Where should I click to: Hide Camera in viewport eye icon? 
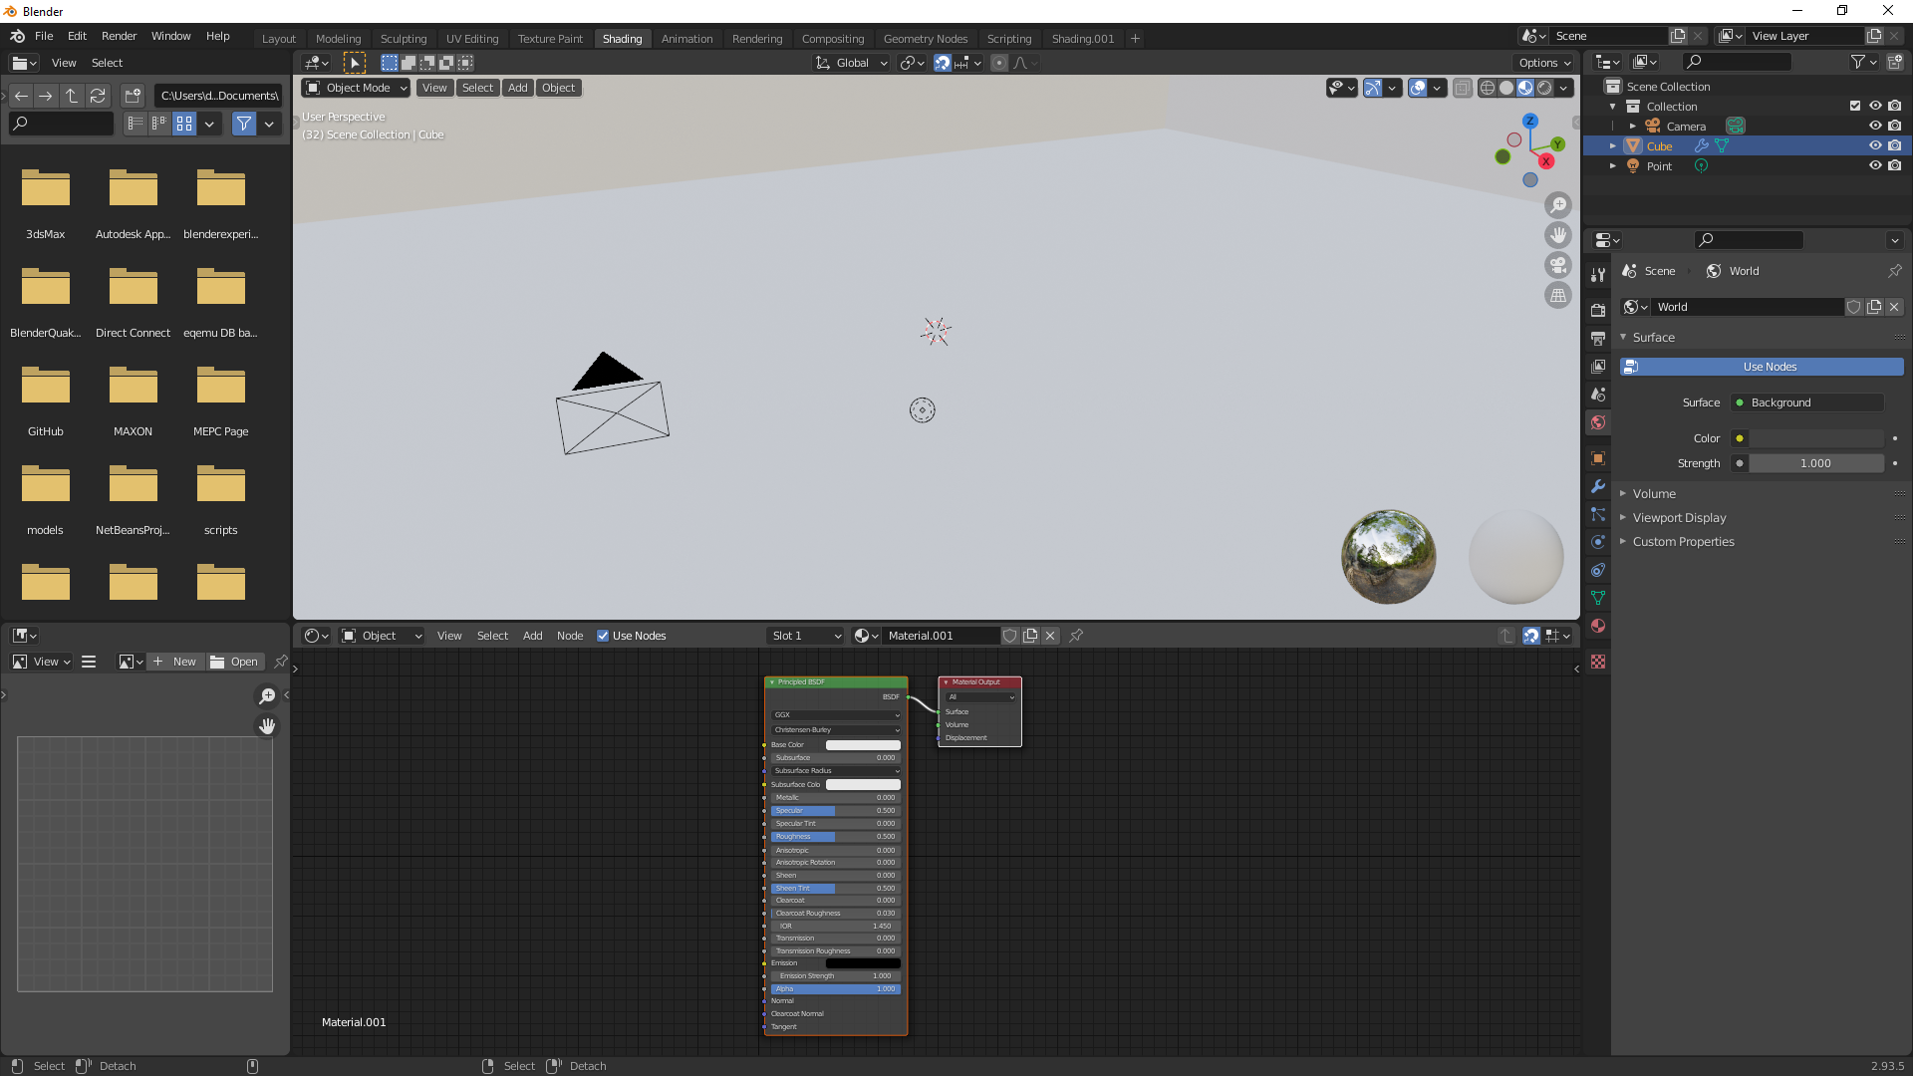tap(1875, 126)
